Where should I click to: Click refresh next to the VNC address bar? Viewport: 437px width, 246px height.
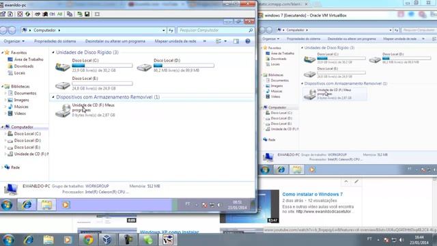coord(171,30)
